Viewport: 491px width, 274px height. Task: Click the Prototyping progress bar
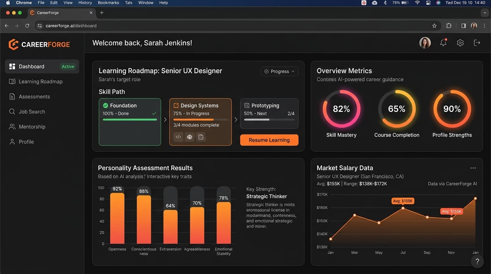pyautogui.click(x=269, y=120)
